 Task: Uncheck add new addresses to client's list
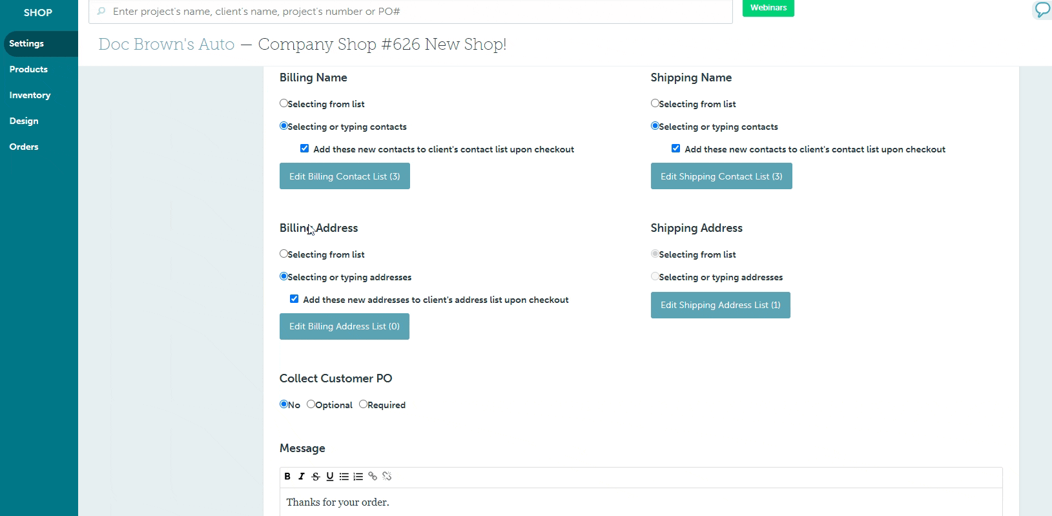coord(294,299)
